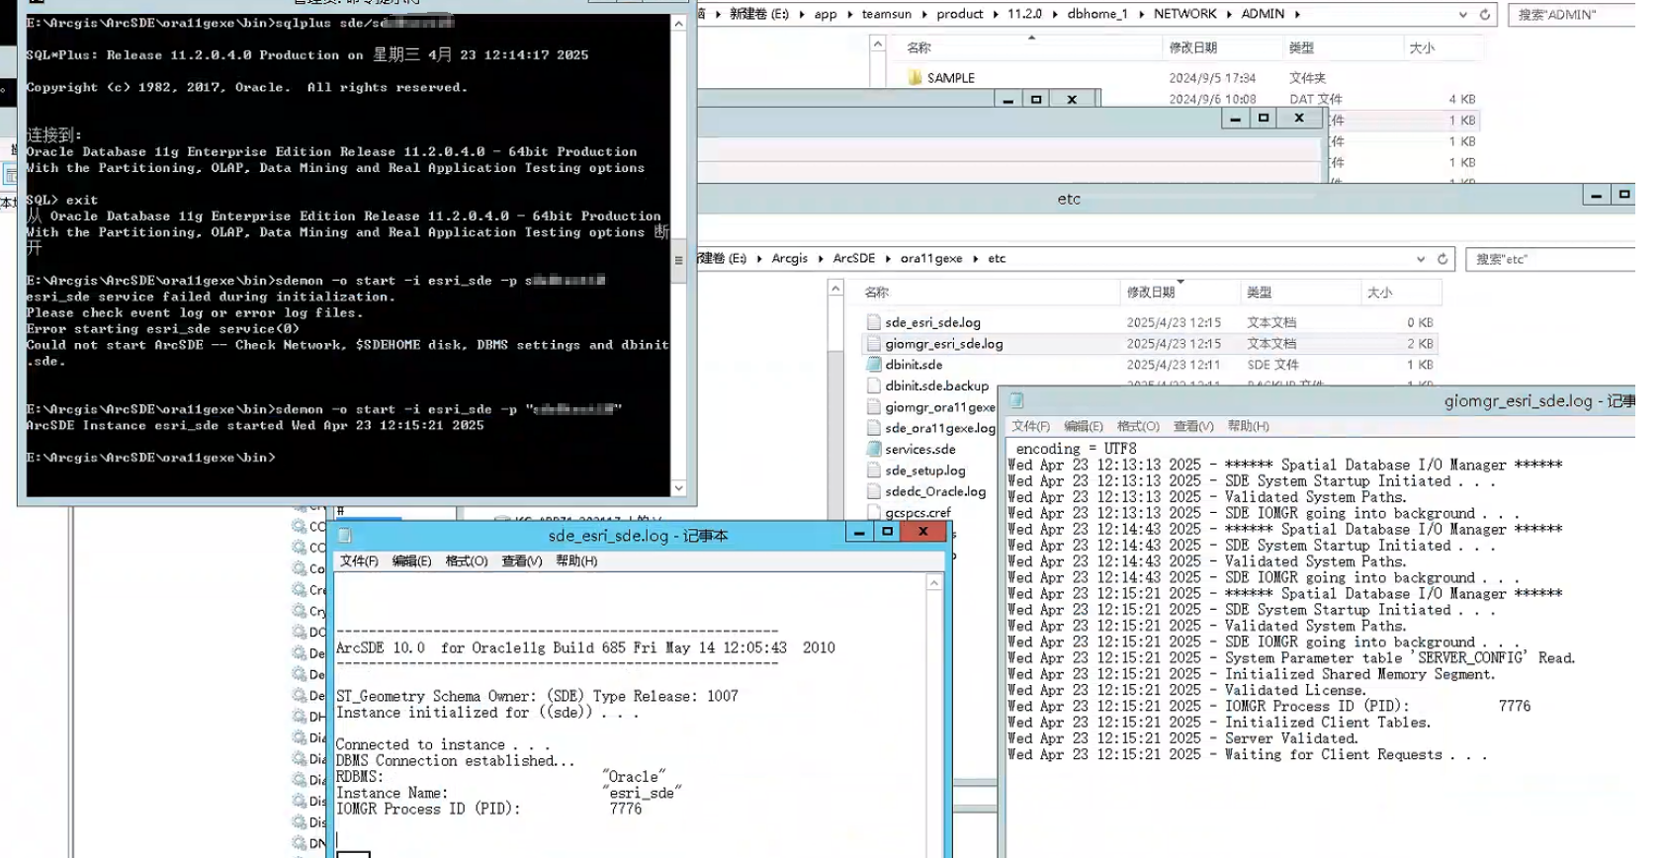The width and height of the screenshot is (1662, 858).
Task: Select the services.sde file icon
Action: (873, 449)
